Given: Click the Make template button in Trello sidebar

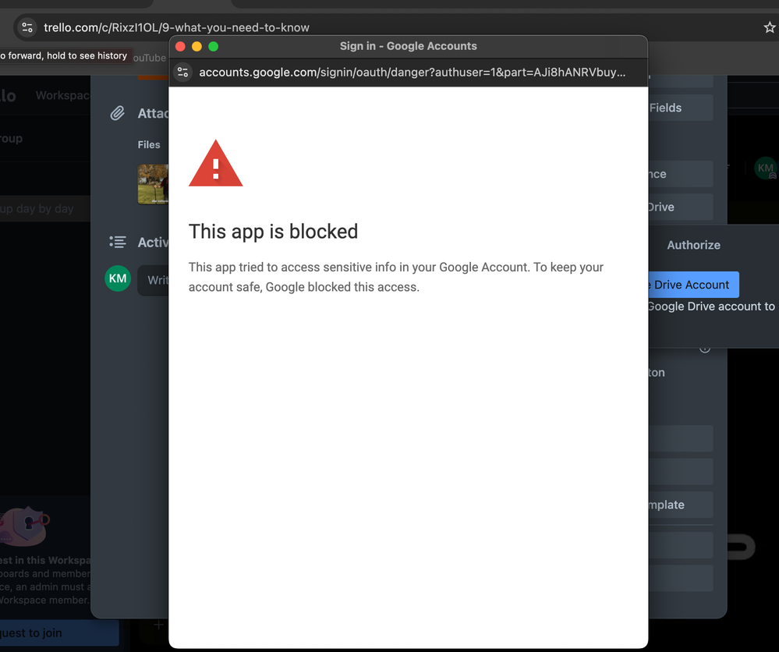Looking at the screenshot, I should [681, 505].
